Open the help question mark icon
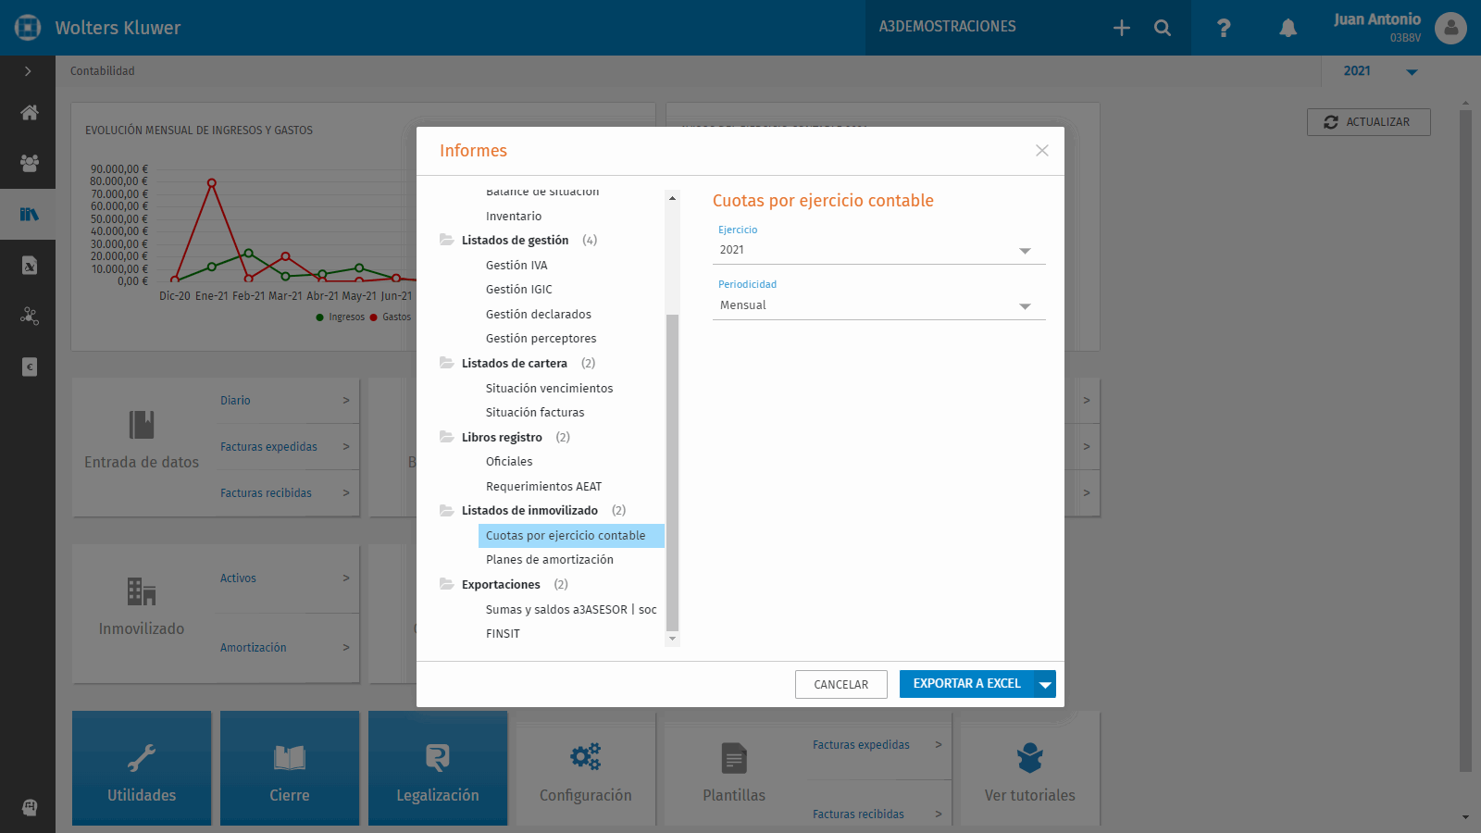1481x833 pixels. [1224, 28]
